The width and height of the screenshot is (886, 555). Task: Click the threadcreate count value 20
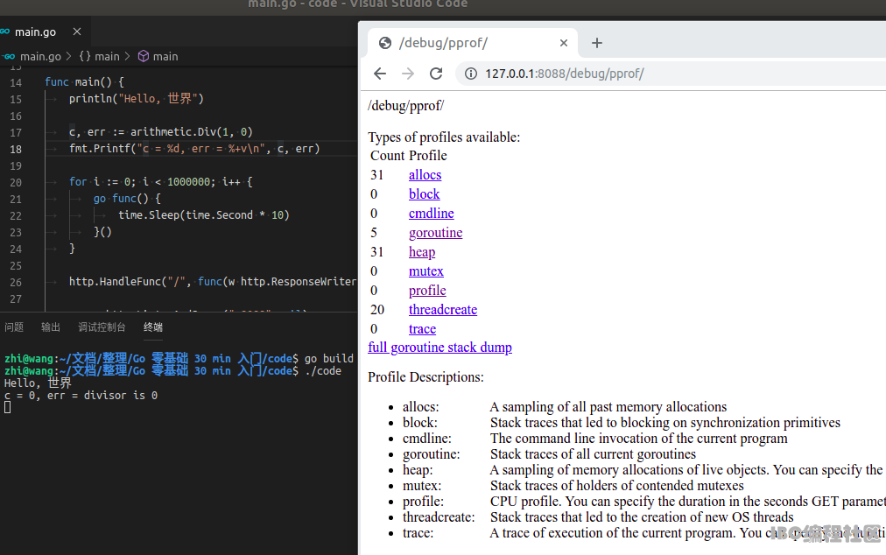(x=377, y=309)
